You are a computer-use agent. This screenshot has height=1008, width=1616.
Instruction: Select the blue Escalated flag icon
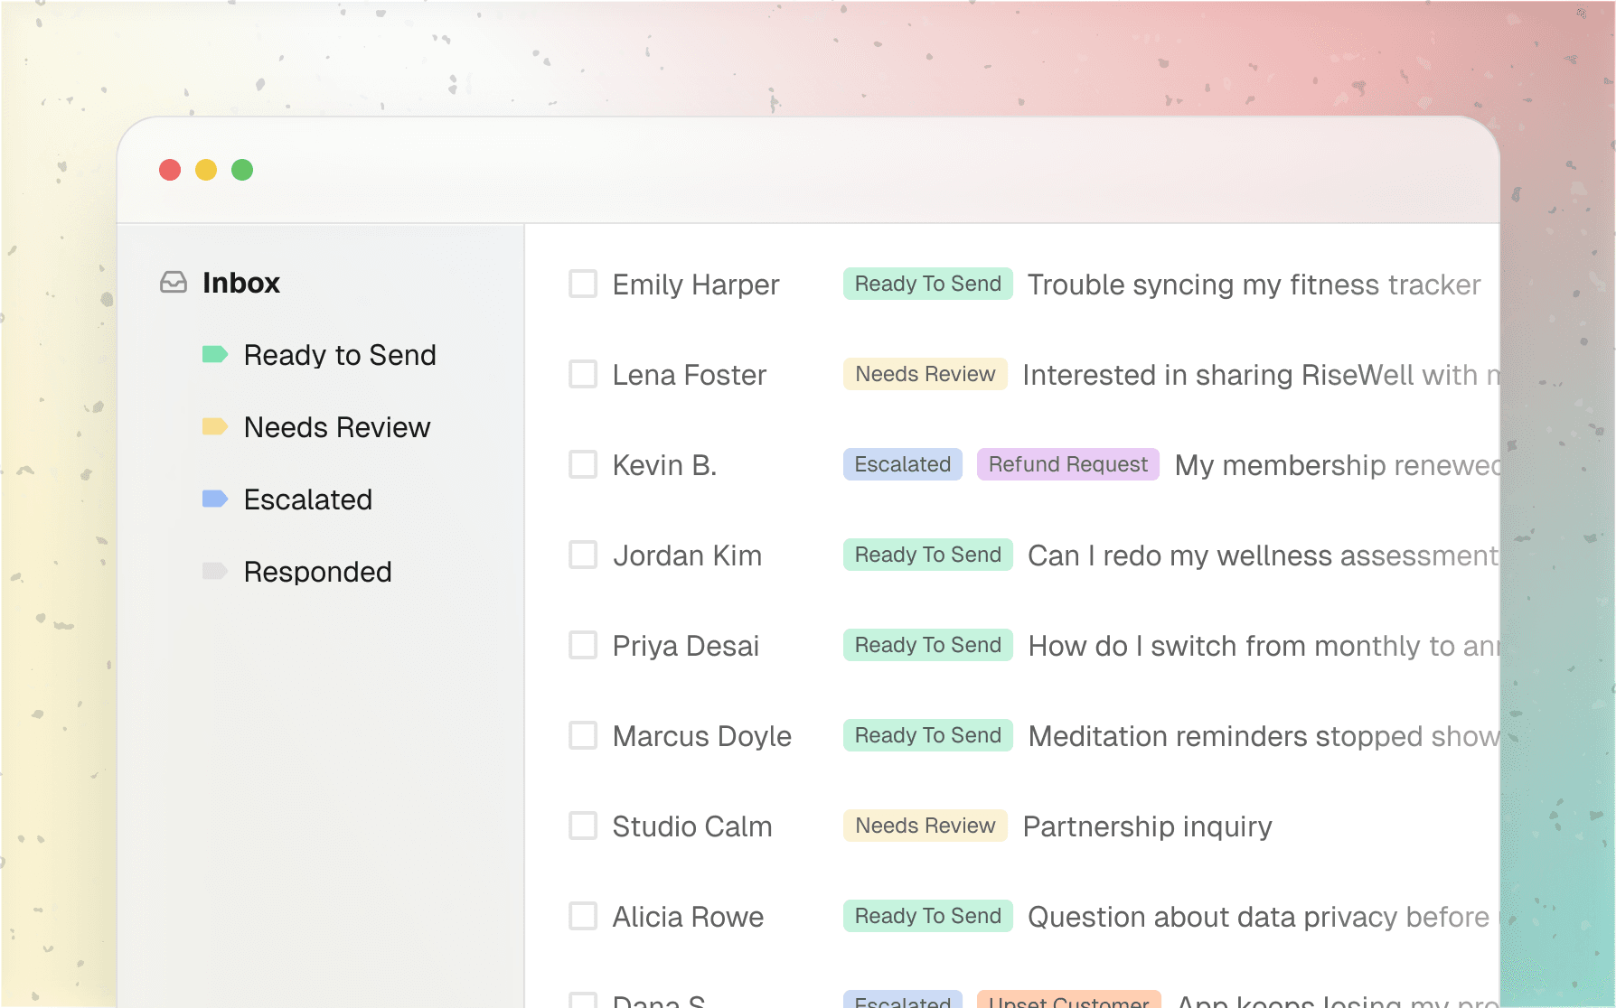(x=215, y=499)
